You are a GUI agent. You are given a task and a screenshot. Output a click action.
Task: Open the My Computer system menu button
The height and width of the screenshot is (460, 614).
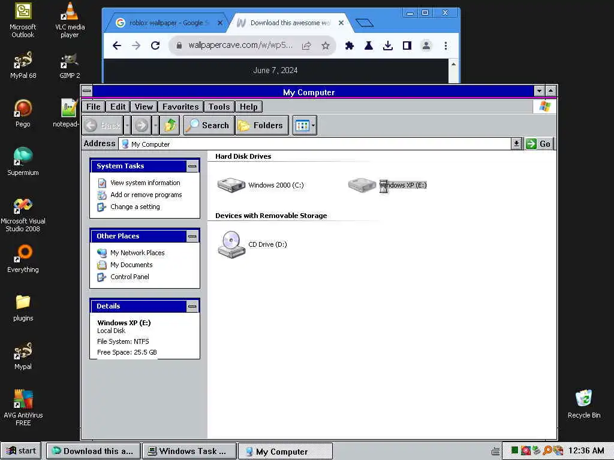click(x=87, y=91)
